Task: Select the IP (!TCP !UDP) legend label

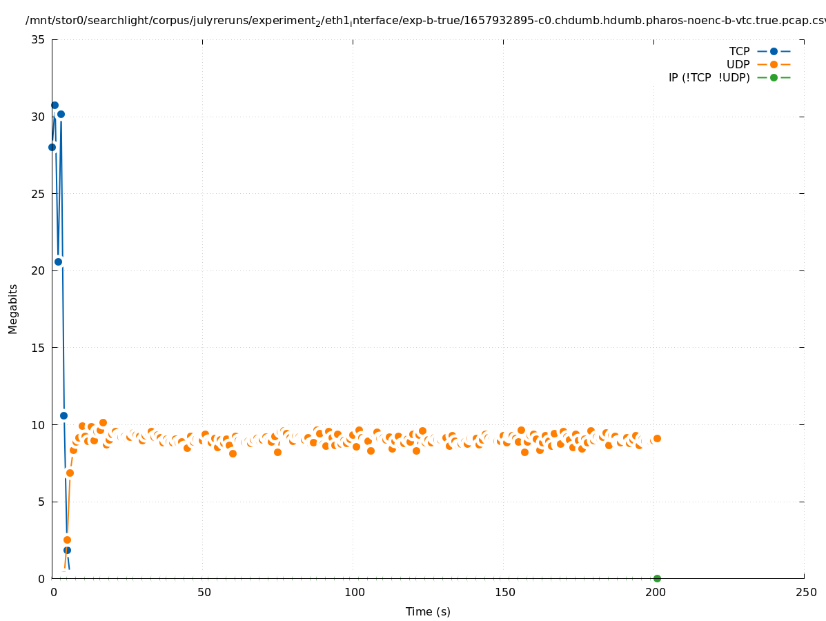Action: coord(709,77)
